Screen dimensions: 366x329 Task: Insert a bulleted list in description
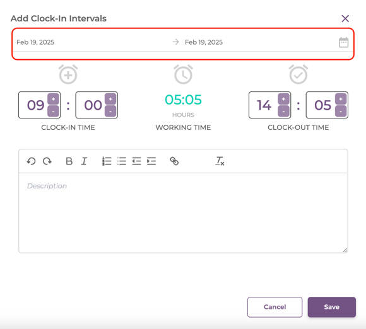click(122, 161)
